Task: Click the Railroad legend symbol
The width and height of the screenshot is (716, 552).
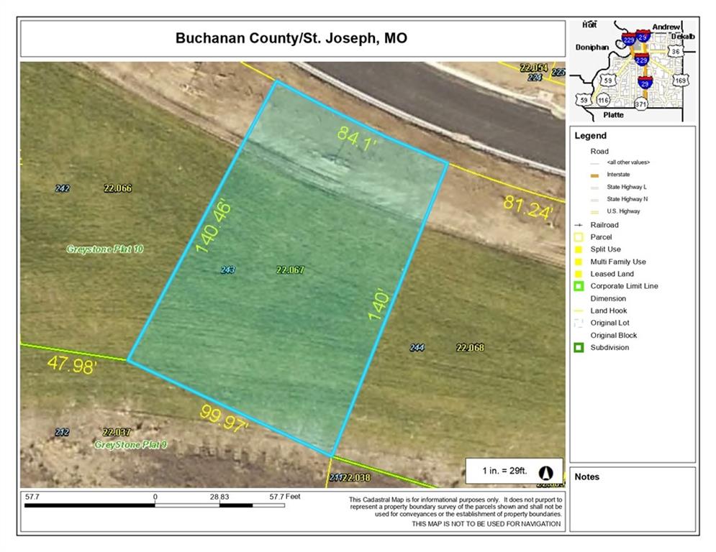Action: click(579, 225)
